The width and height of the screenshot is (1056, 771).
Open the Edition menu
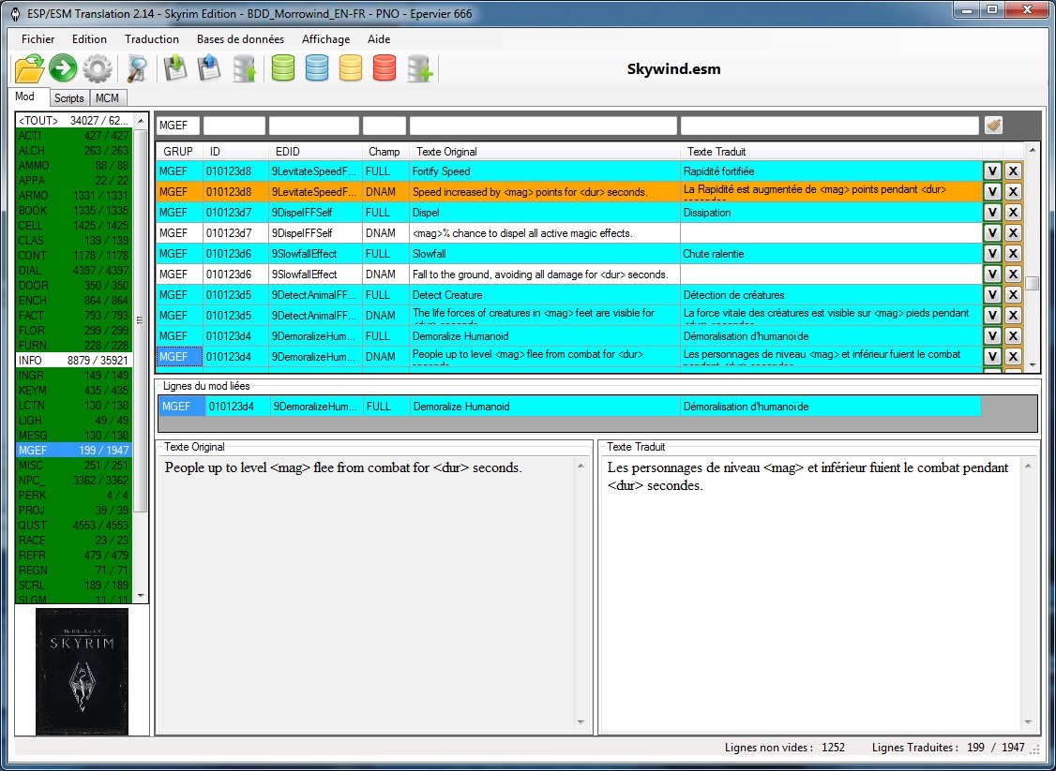pyautogui.click(x=90, y=39)
